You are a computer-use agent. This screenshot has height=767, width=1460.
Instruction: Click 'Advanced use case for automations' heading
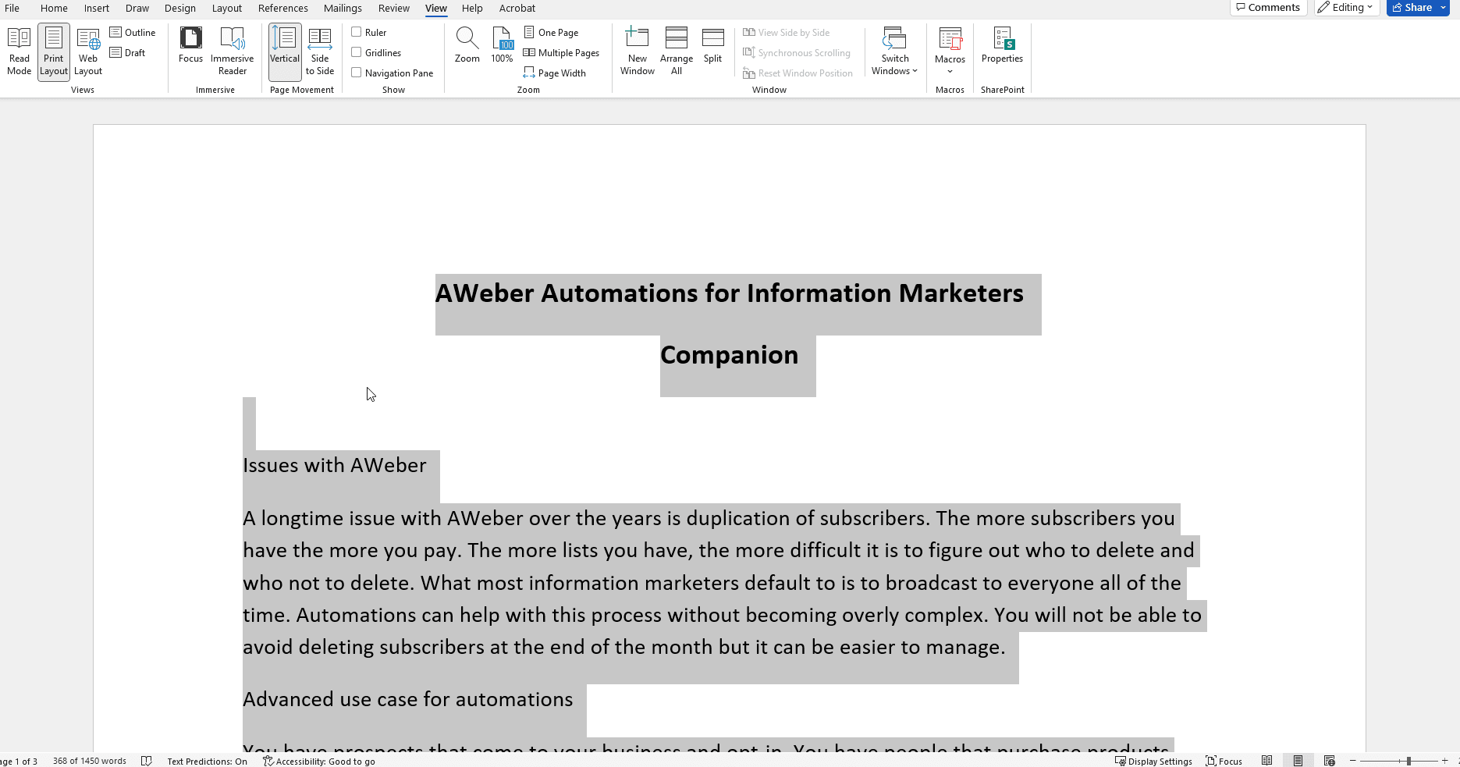pos(408,699)
